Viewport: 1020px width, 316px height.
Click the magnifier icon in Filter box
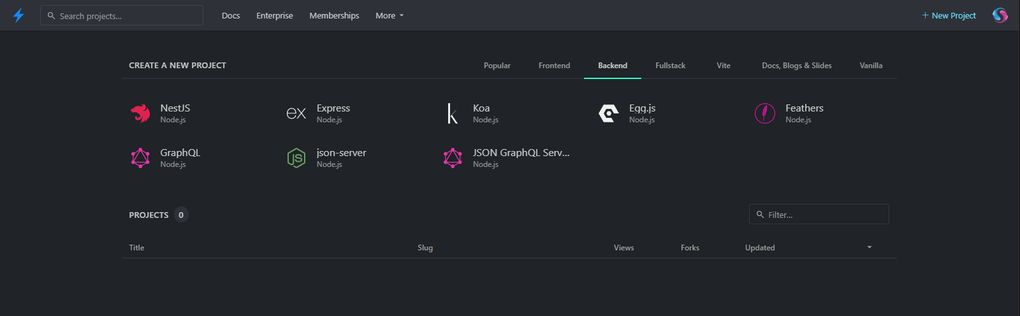pyautogui.click(x=760, y=215)
